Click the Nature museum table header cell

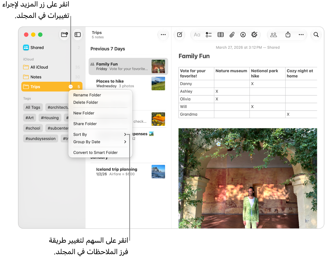(x=232, y=73)
